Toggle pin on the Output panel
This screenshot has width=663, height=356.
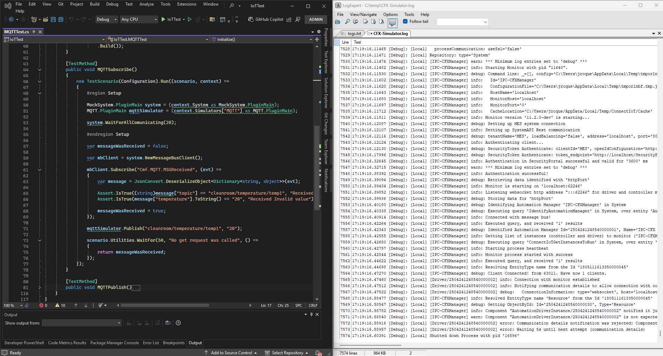[x=311, y=314]
